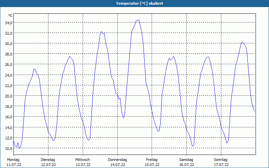The height and width of the screenshot is (168, 269).
Task: Click the date 12.07.22
Action: (48, 165)
